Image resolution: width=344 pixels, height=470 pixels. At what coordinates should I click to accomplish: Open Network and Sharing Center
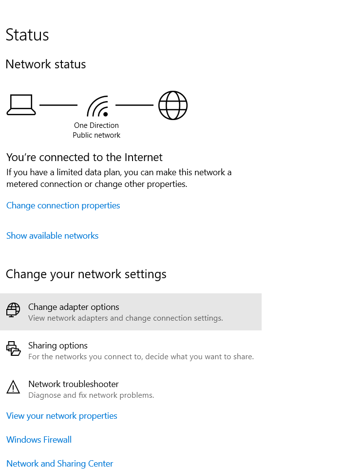[x=59, y=464]
